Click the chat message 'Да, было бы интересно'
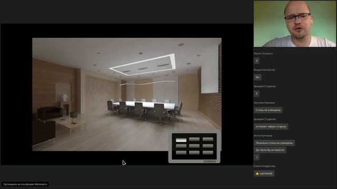This screenshot has height=189, width=337. pos(270,150)
